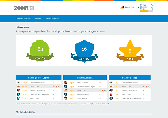Click '63 pts' in Ranking Geral
The height and width of the screenshot is (118, 168).
click(25, 98)
